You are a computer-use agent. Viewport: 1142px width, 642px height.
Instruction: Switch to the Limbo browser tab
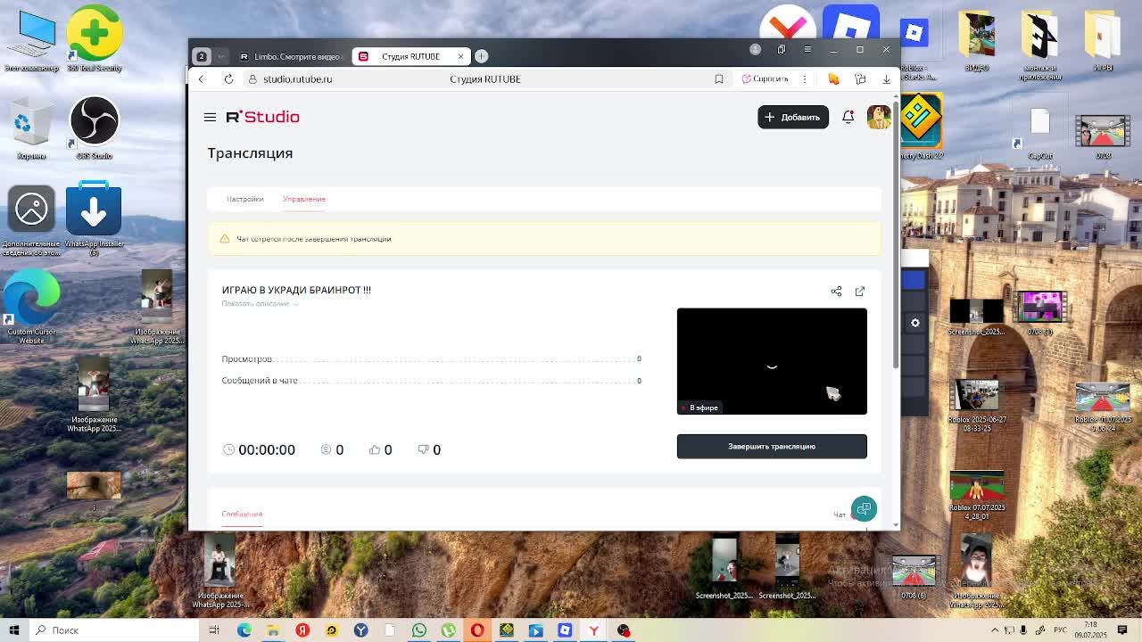(290, 56)
